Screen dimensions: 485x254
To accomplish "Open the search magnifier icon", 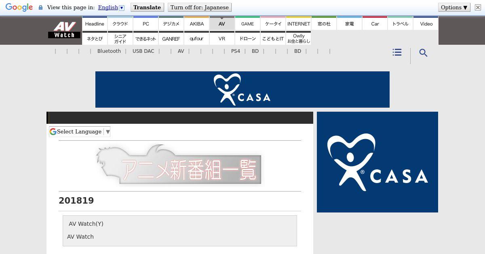I will pos(423,53).
